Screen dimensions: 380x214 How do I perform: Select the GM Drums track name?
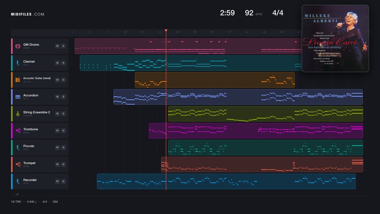click(x=31, y=45)
